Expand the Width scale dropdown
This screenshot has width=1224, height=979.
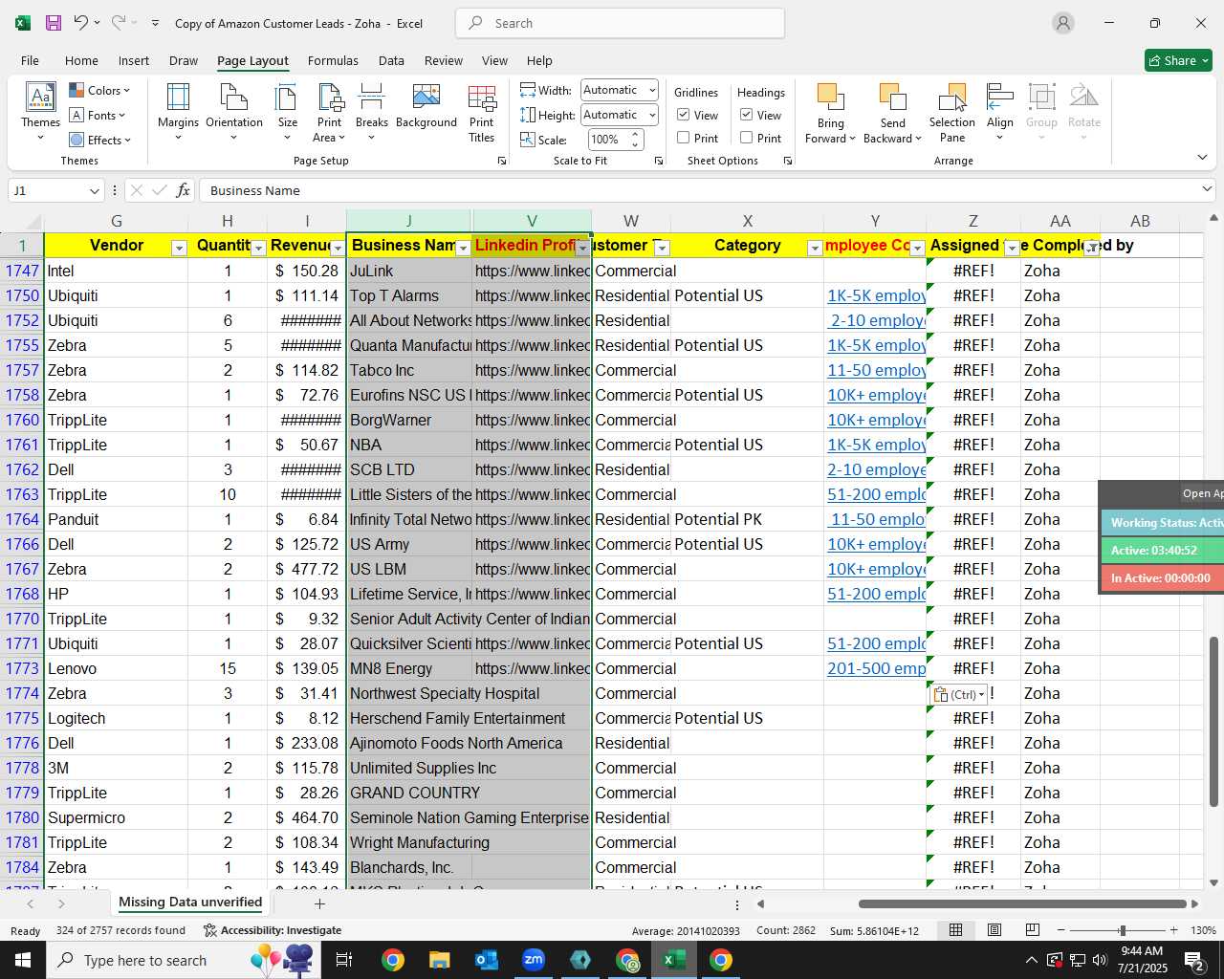click(652, 90)
